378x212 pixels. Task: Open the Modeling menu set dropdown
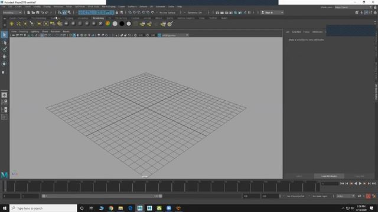click(x=12, y=12)
